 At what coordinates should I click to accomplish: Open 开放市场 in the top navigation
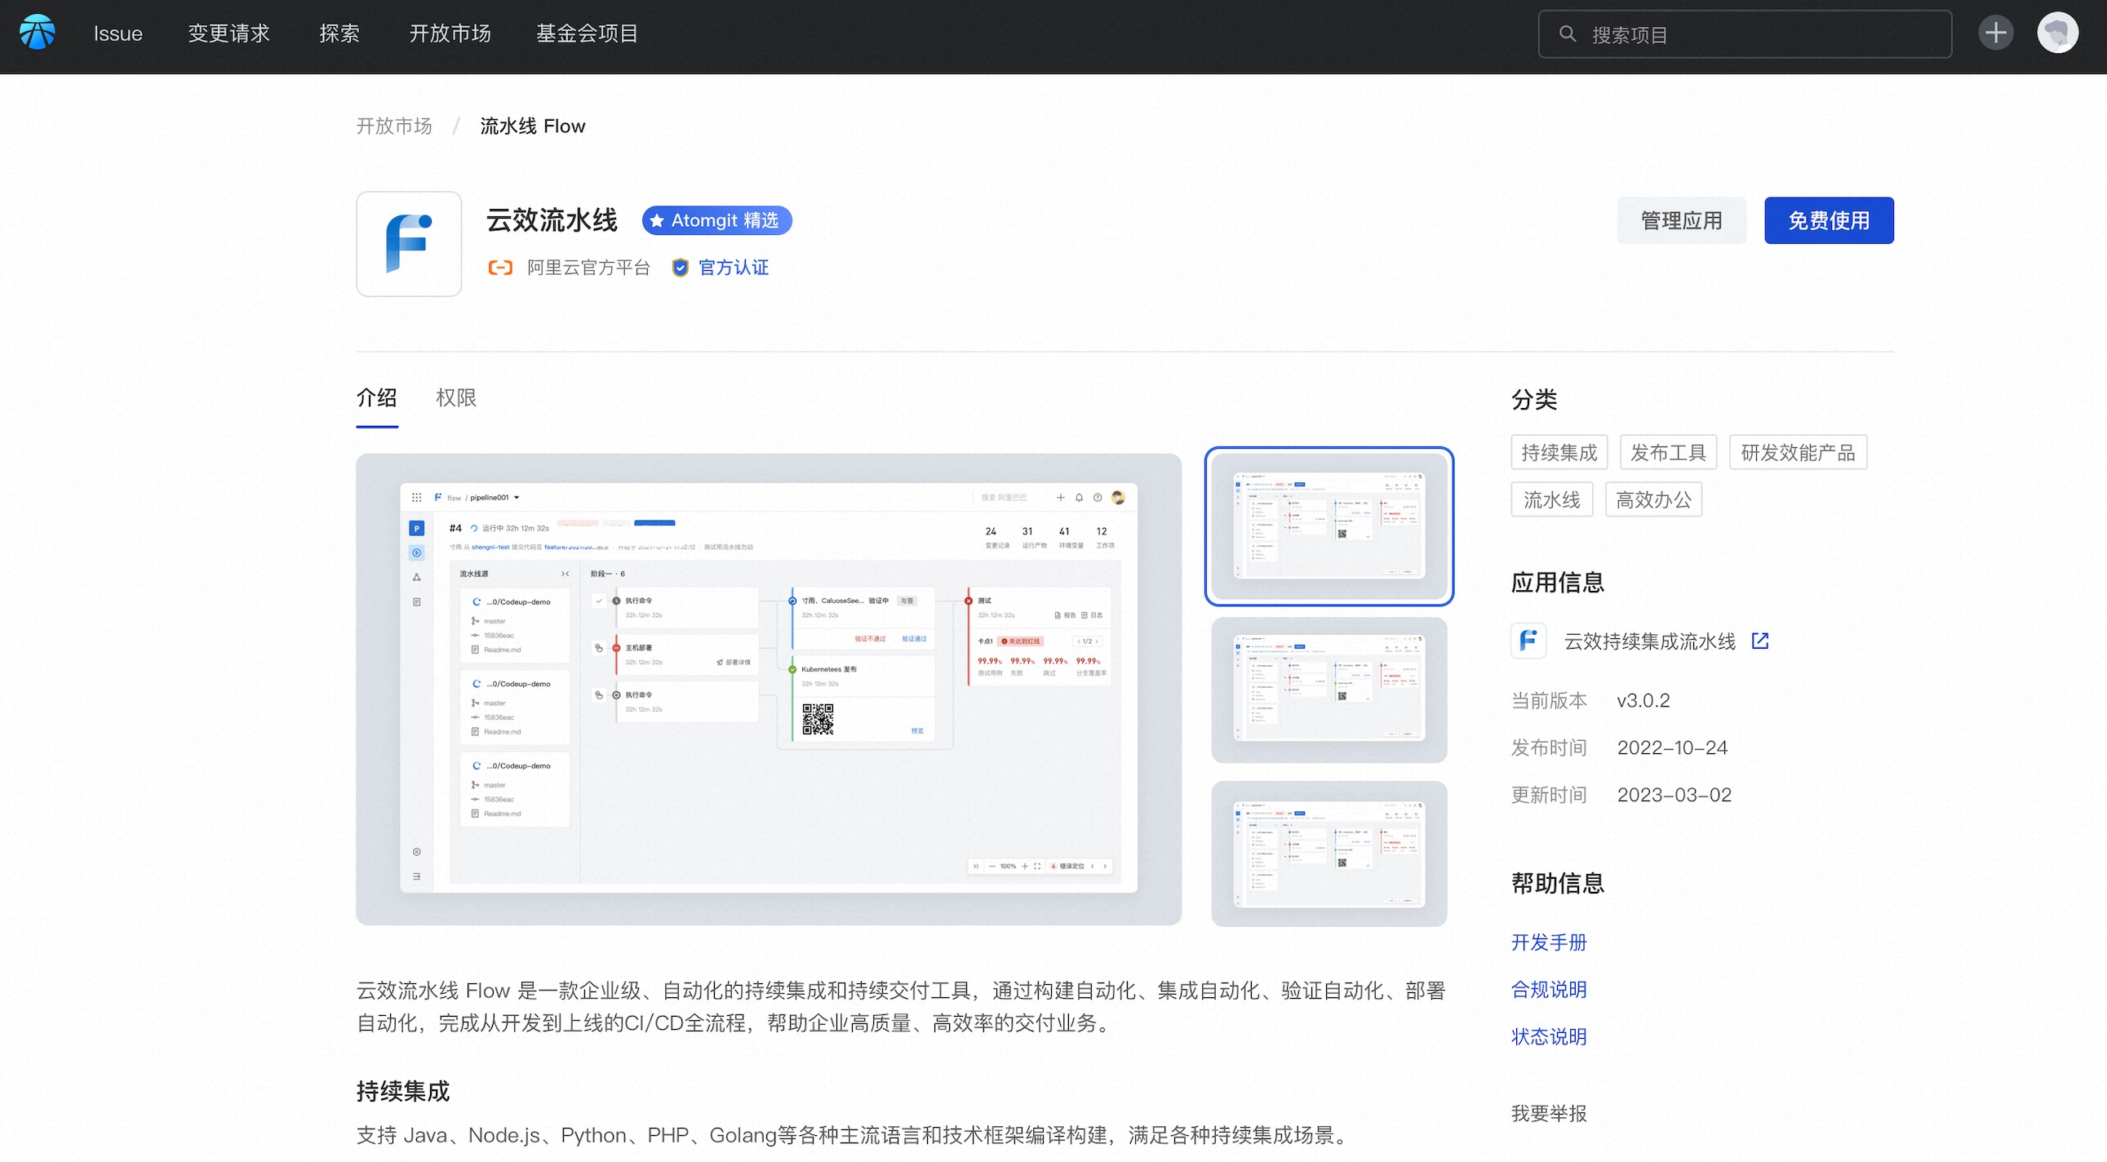click(450, 33)
